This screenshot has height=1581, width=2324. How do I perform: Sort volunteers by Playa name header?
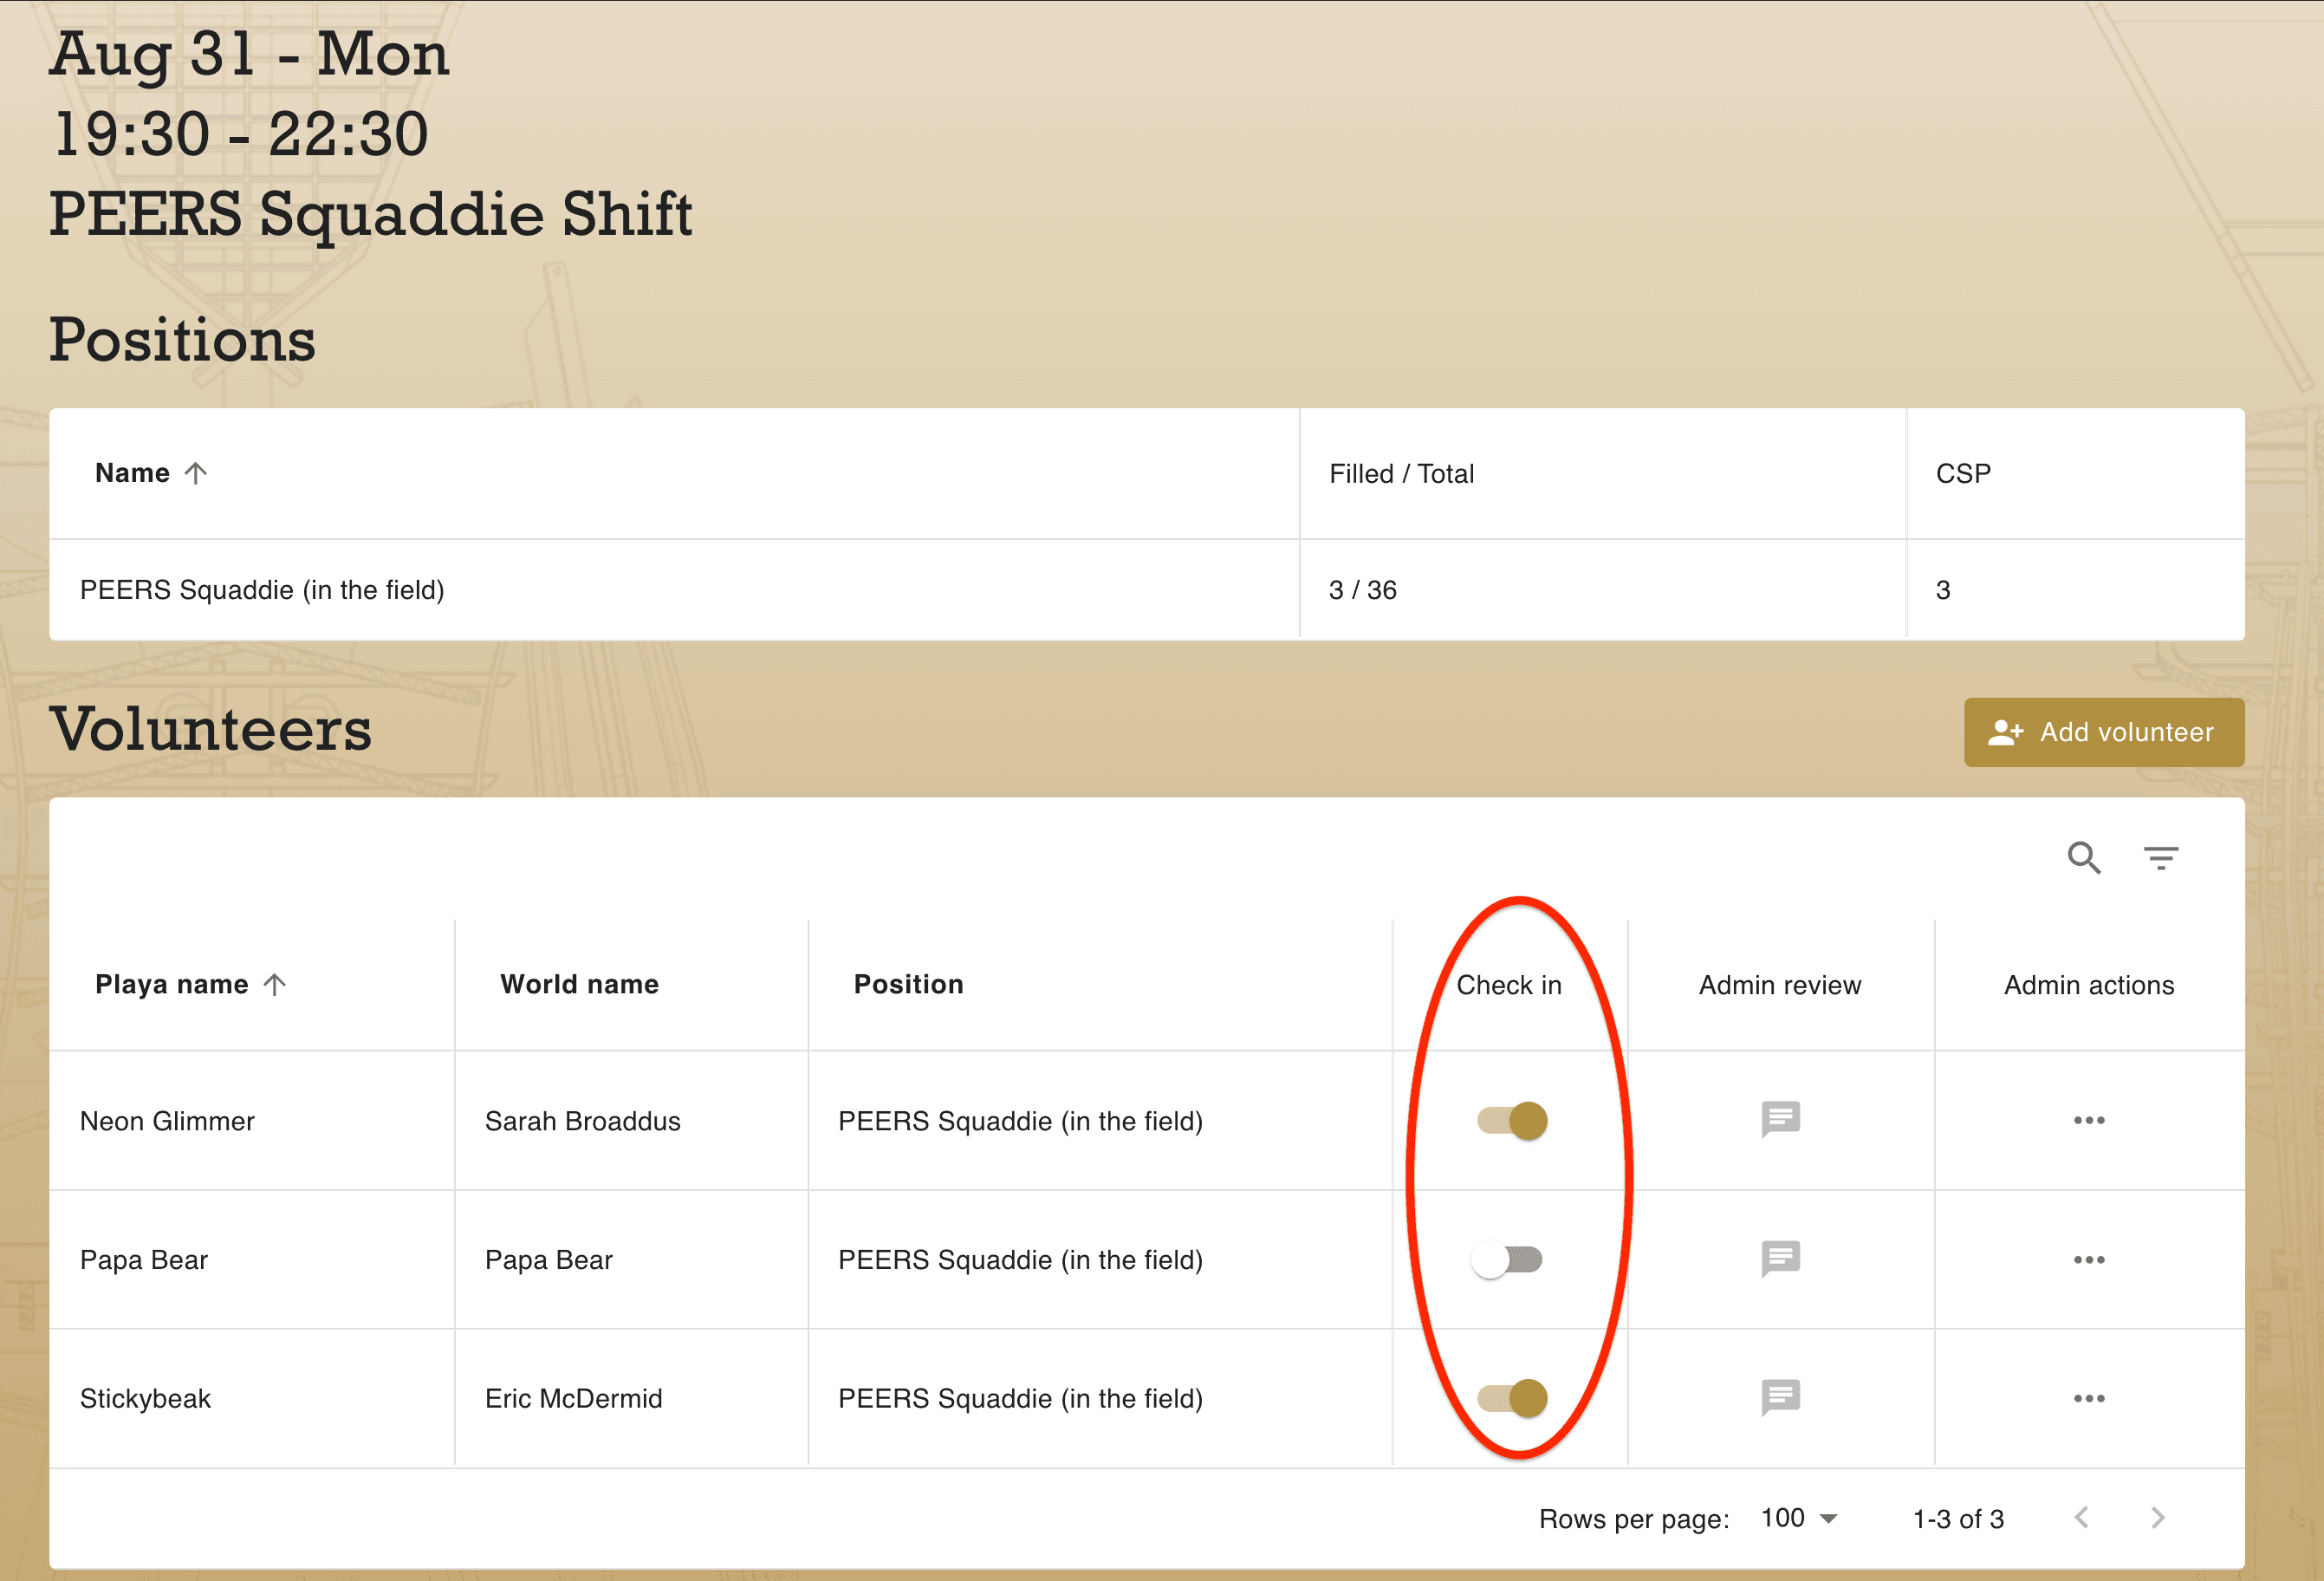click(172, 985)
